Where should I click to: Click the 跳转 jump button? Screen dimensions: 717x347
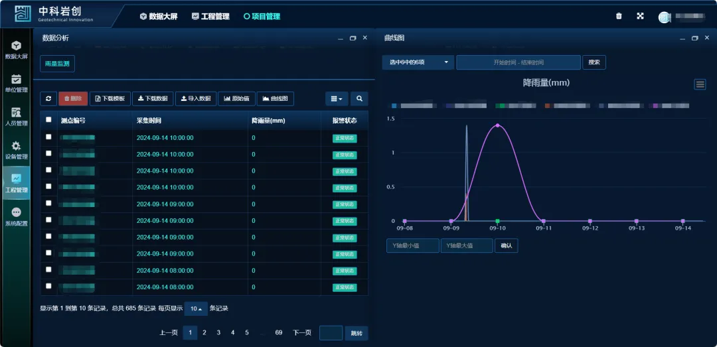(357, 333)
